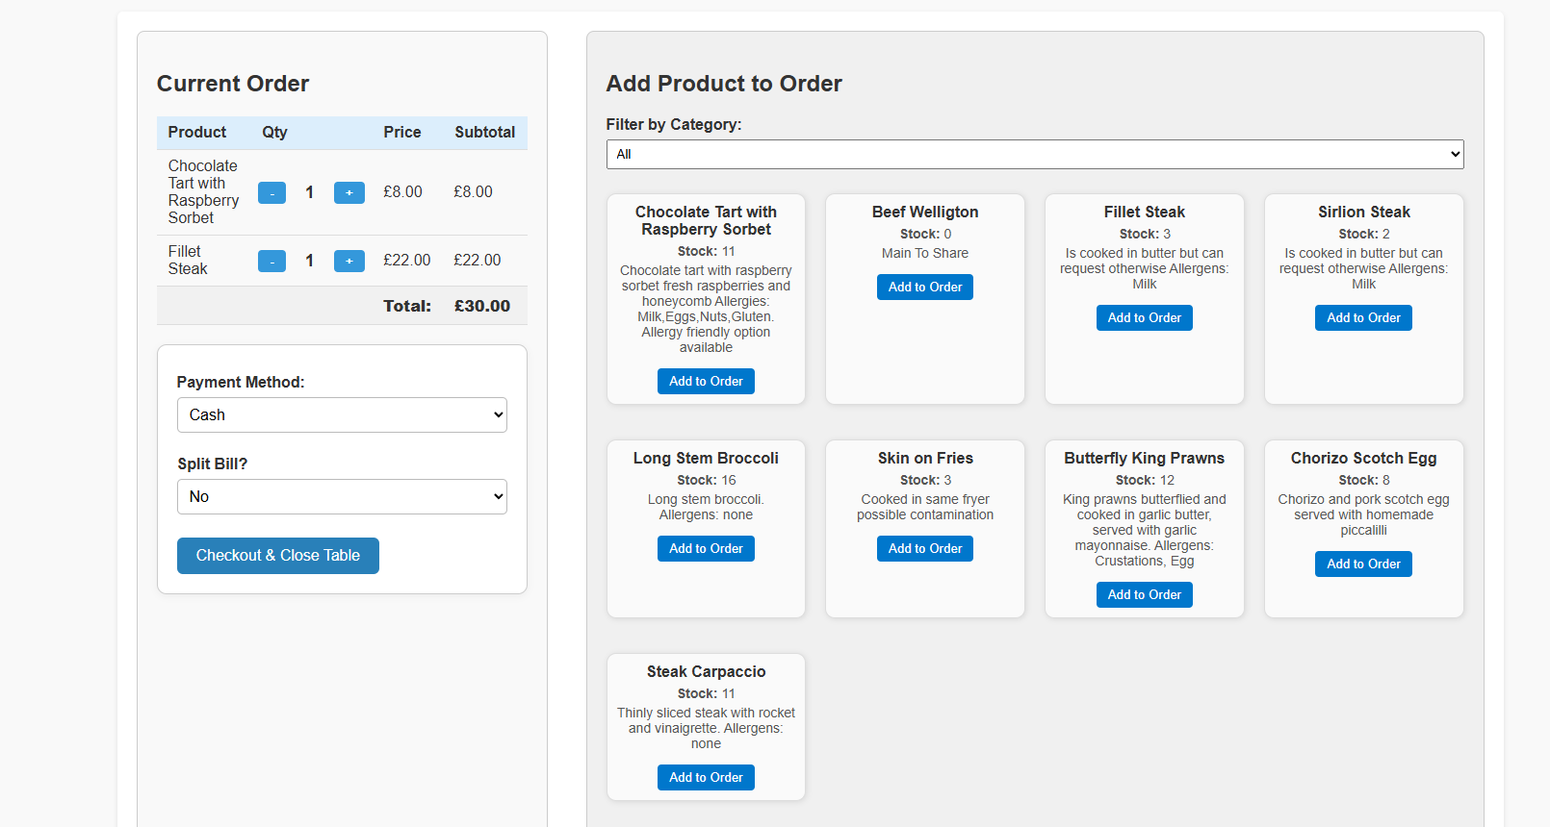Open the Filter by Category dropdown
This screenshot has width=1550, height=827.
point(1034,155)
